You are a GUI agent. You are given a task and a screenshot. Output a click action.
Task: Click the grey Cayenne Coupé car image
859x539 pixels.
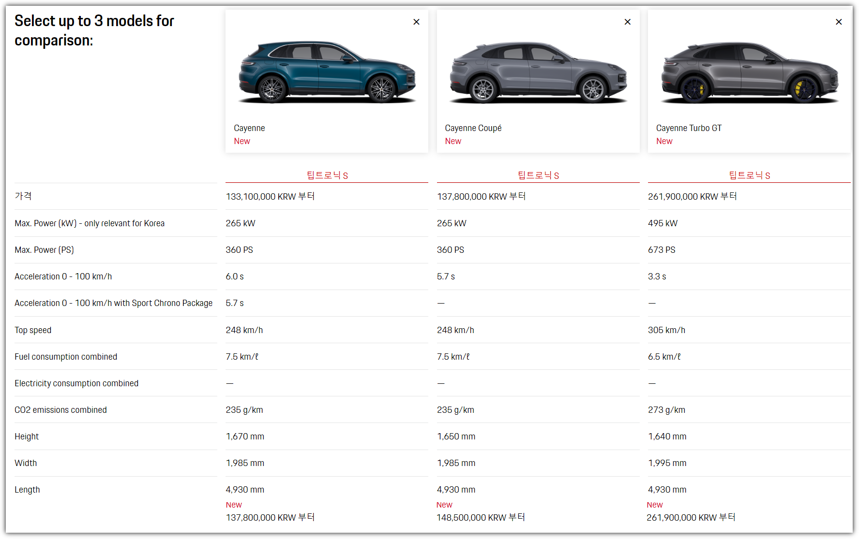pos(538,72)
